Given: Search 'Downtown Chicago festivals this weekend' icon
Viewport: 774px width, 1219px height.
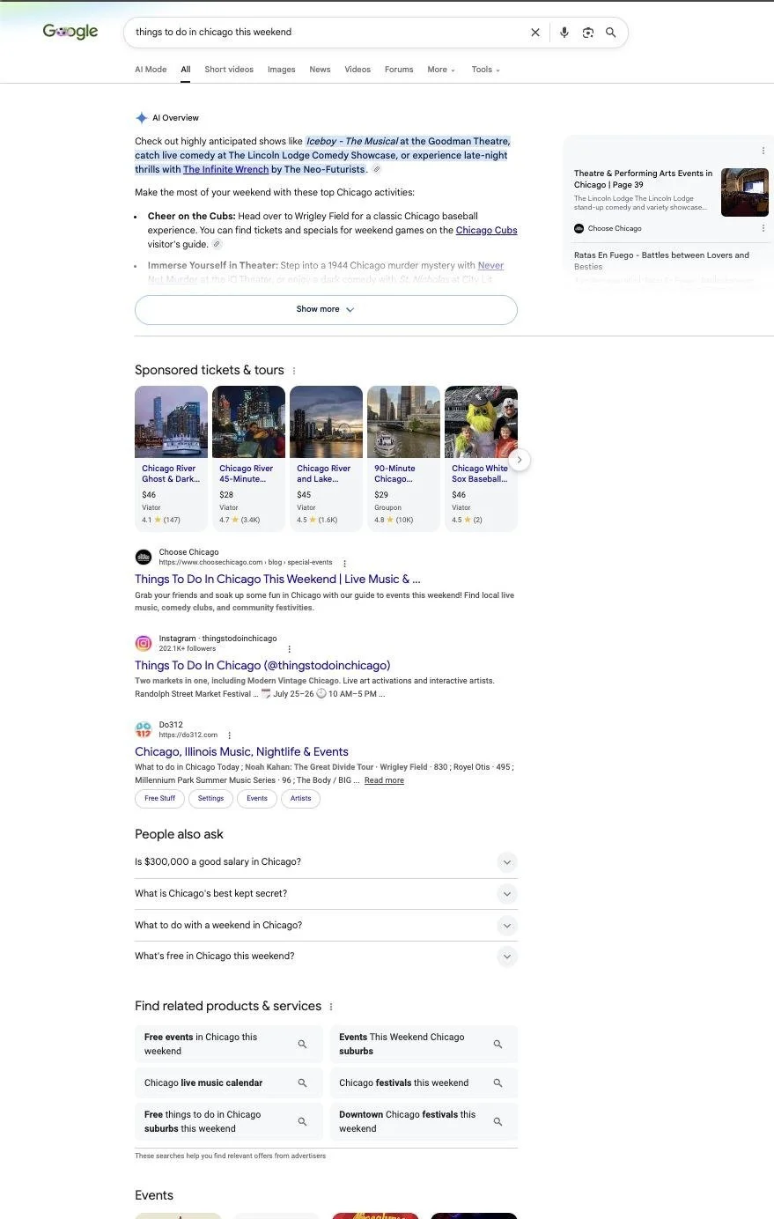Looking at the screenshot, I should pyautogui.click(x=498, y=1121).
